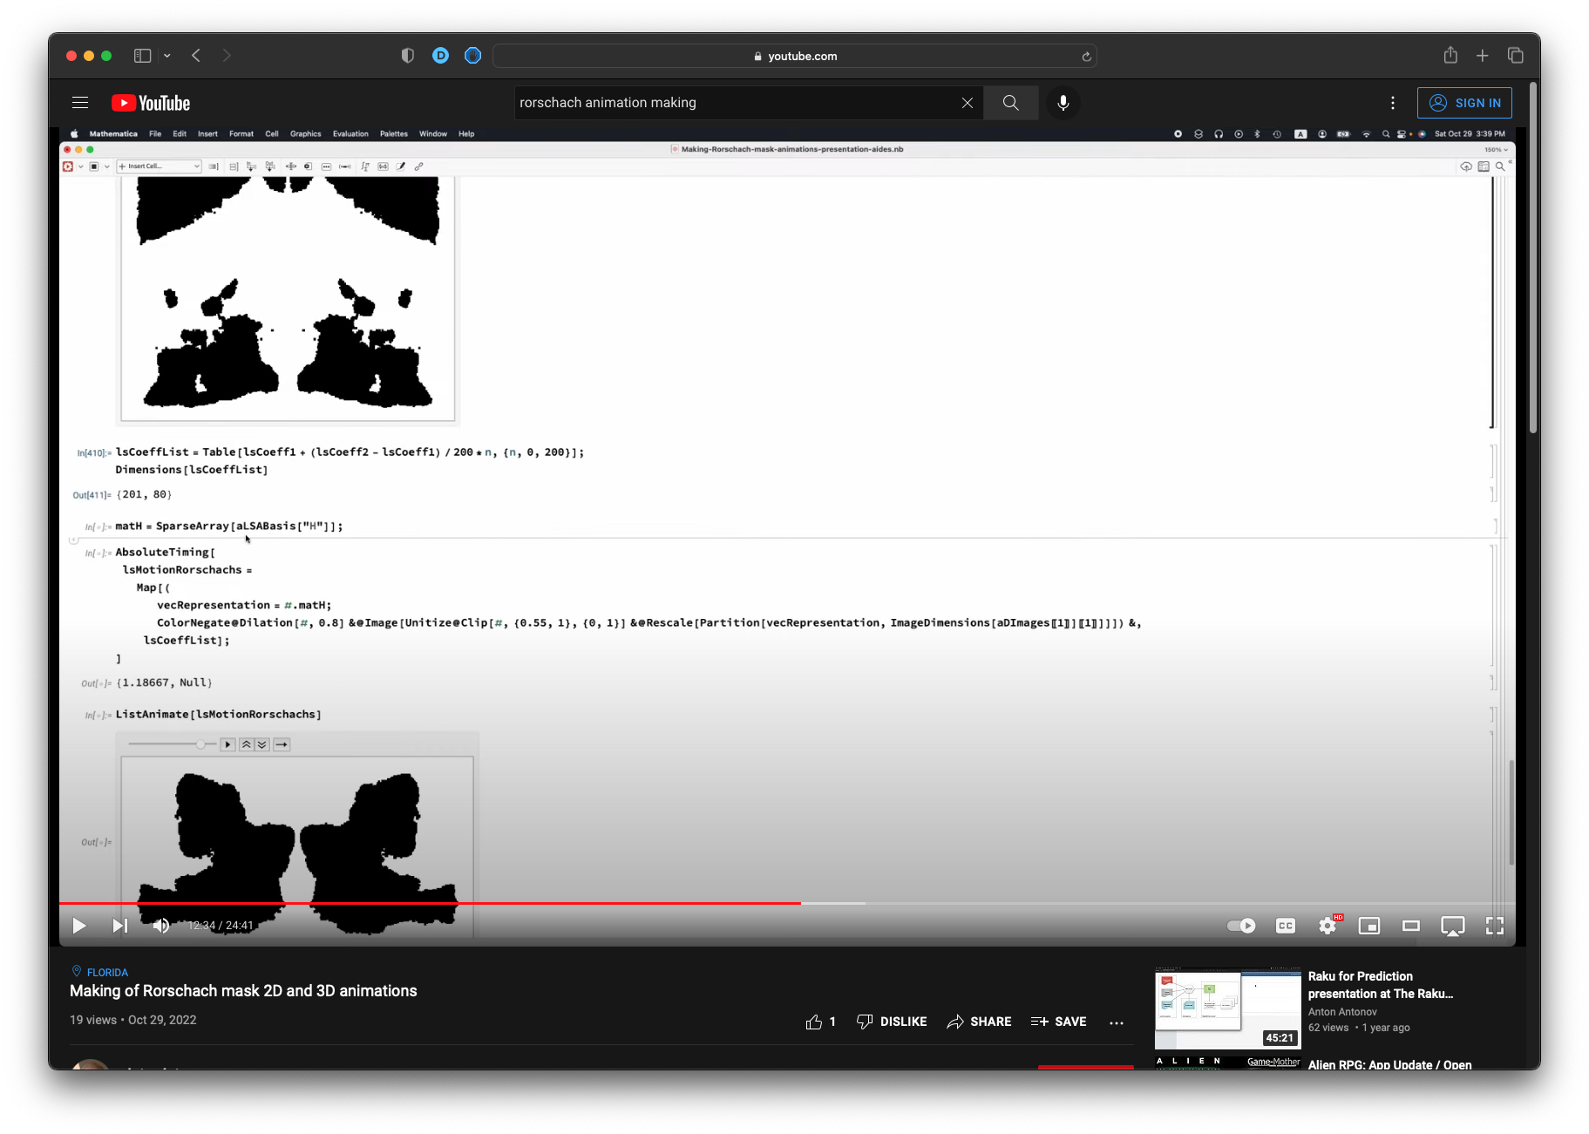
Task: Toggle closed captions CC
Action: coord(1286,926)
